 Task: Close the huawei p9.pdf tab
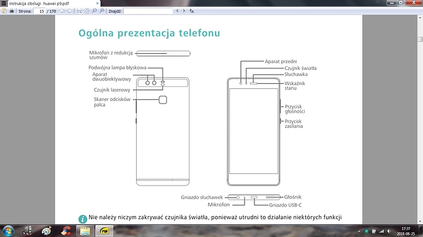pyautogui.click(x=97, y=4)
